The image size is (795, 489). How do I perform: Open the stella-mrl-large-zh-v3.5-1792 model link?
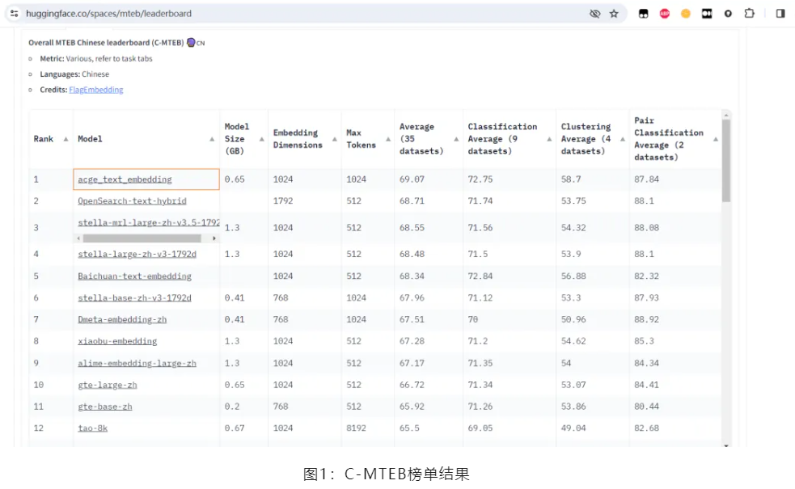pos(149,222)
